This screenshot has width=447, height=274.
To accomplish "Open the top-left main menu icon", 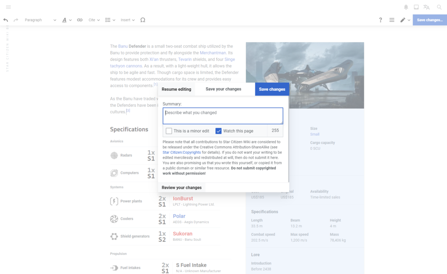I will (x=8, y=7).
